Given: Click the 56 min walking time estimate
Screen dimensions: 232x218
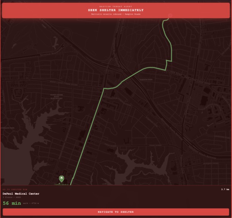Looking at the screenshot, I should point(12,203).
